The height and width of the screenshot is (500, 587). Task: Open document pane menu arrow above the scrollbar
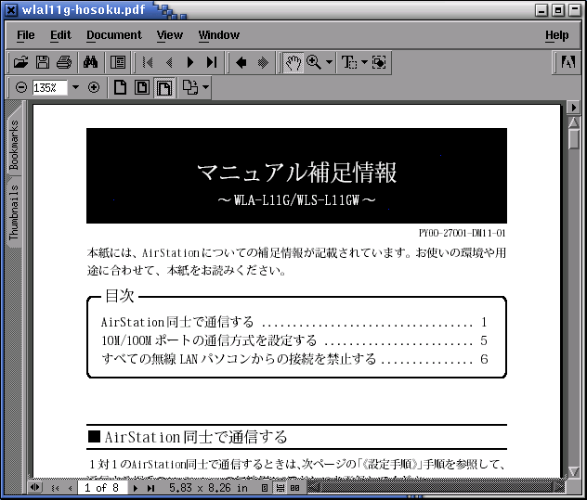point(573,108)
